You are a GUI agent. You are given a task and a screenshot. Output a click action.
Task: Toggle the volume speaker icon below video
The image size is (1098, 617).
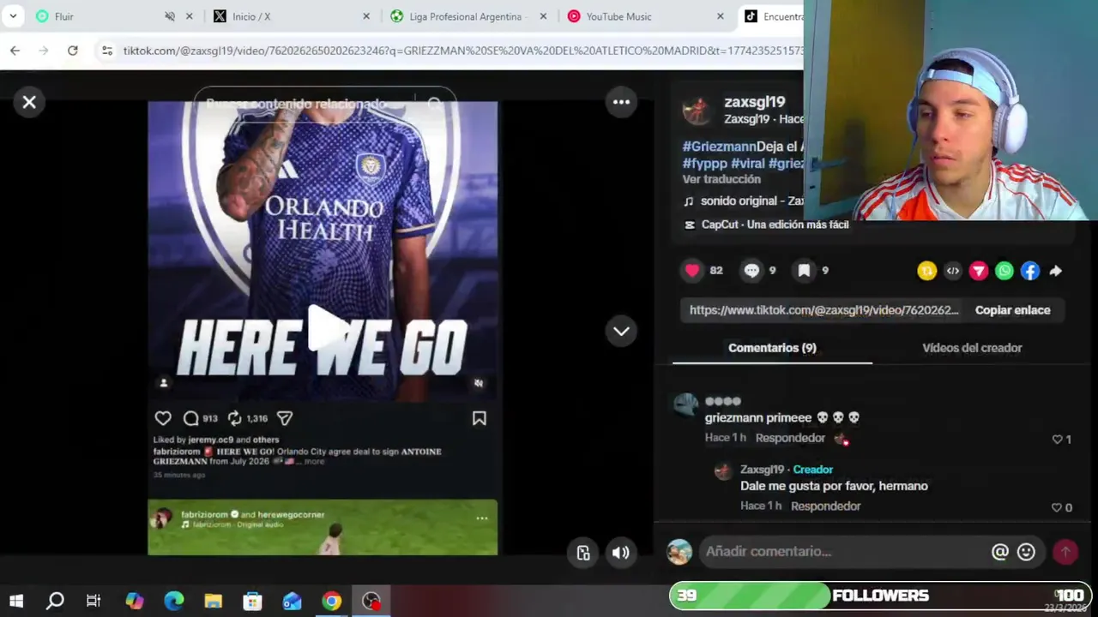click(621, 553)
